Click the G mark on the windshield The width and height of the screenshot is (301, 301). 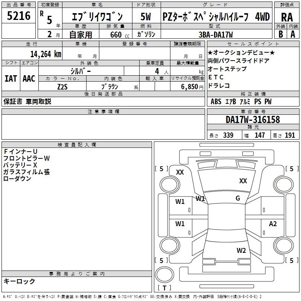pos(238,198)
